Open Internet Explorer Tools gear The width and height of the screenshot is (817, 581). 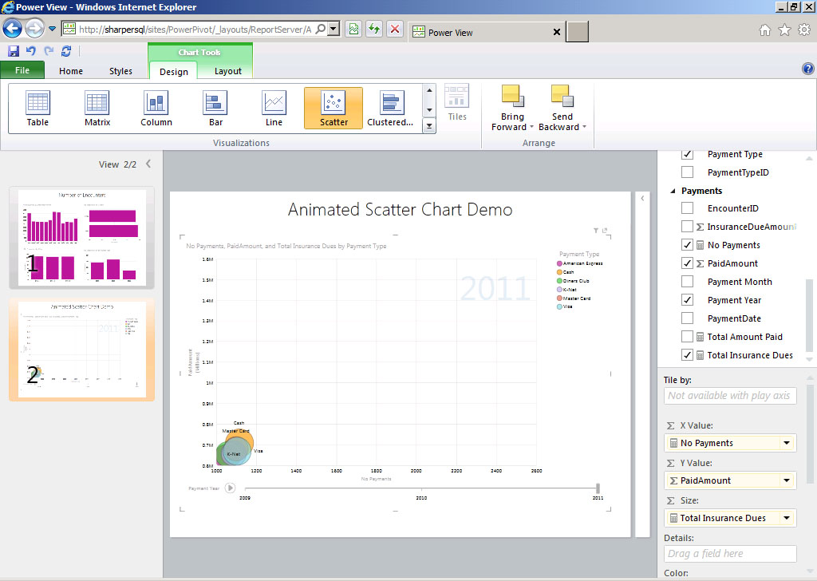tap(804, 30)
